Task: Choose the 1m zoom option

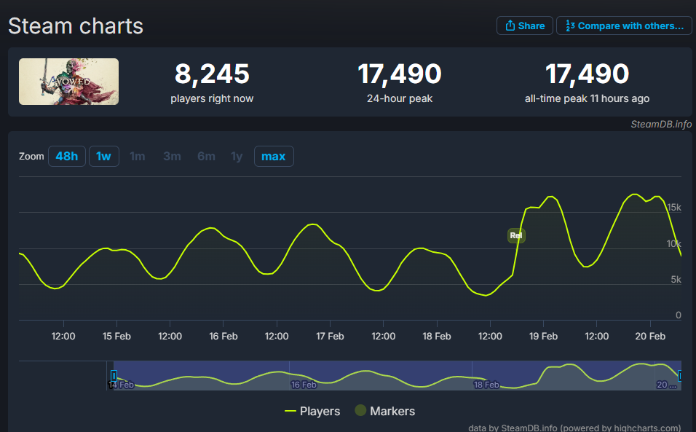Action: (x=137, y=156)
